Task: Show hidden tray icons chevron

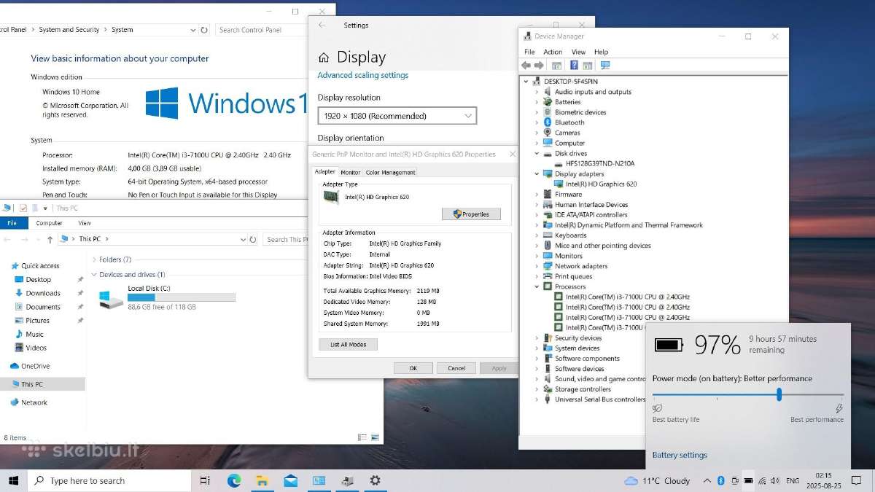Action: (x=707, y=480)
